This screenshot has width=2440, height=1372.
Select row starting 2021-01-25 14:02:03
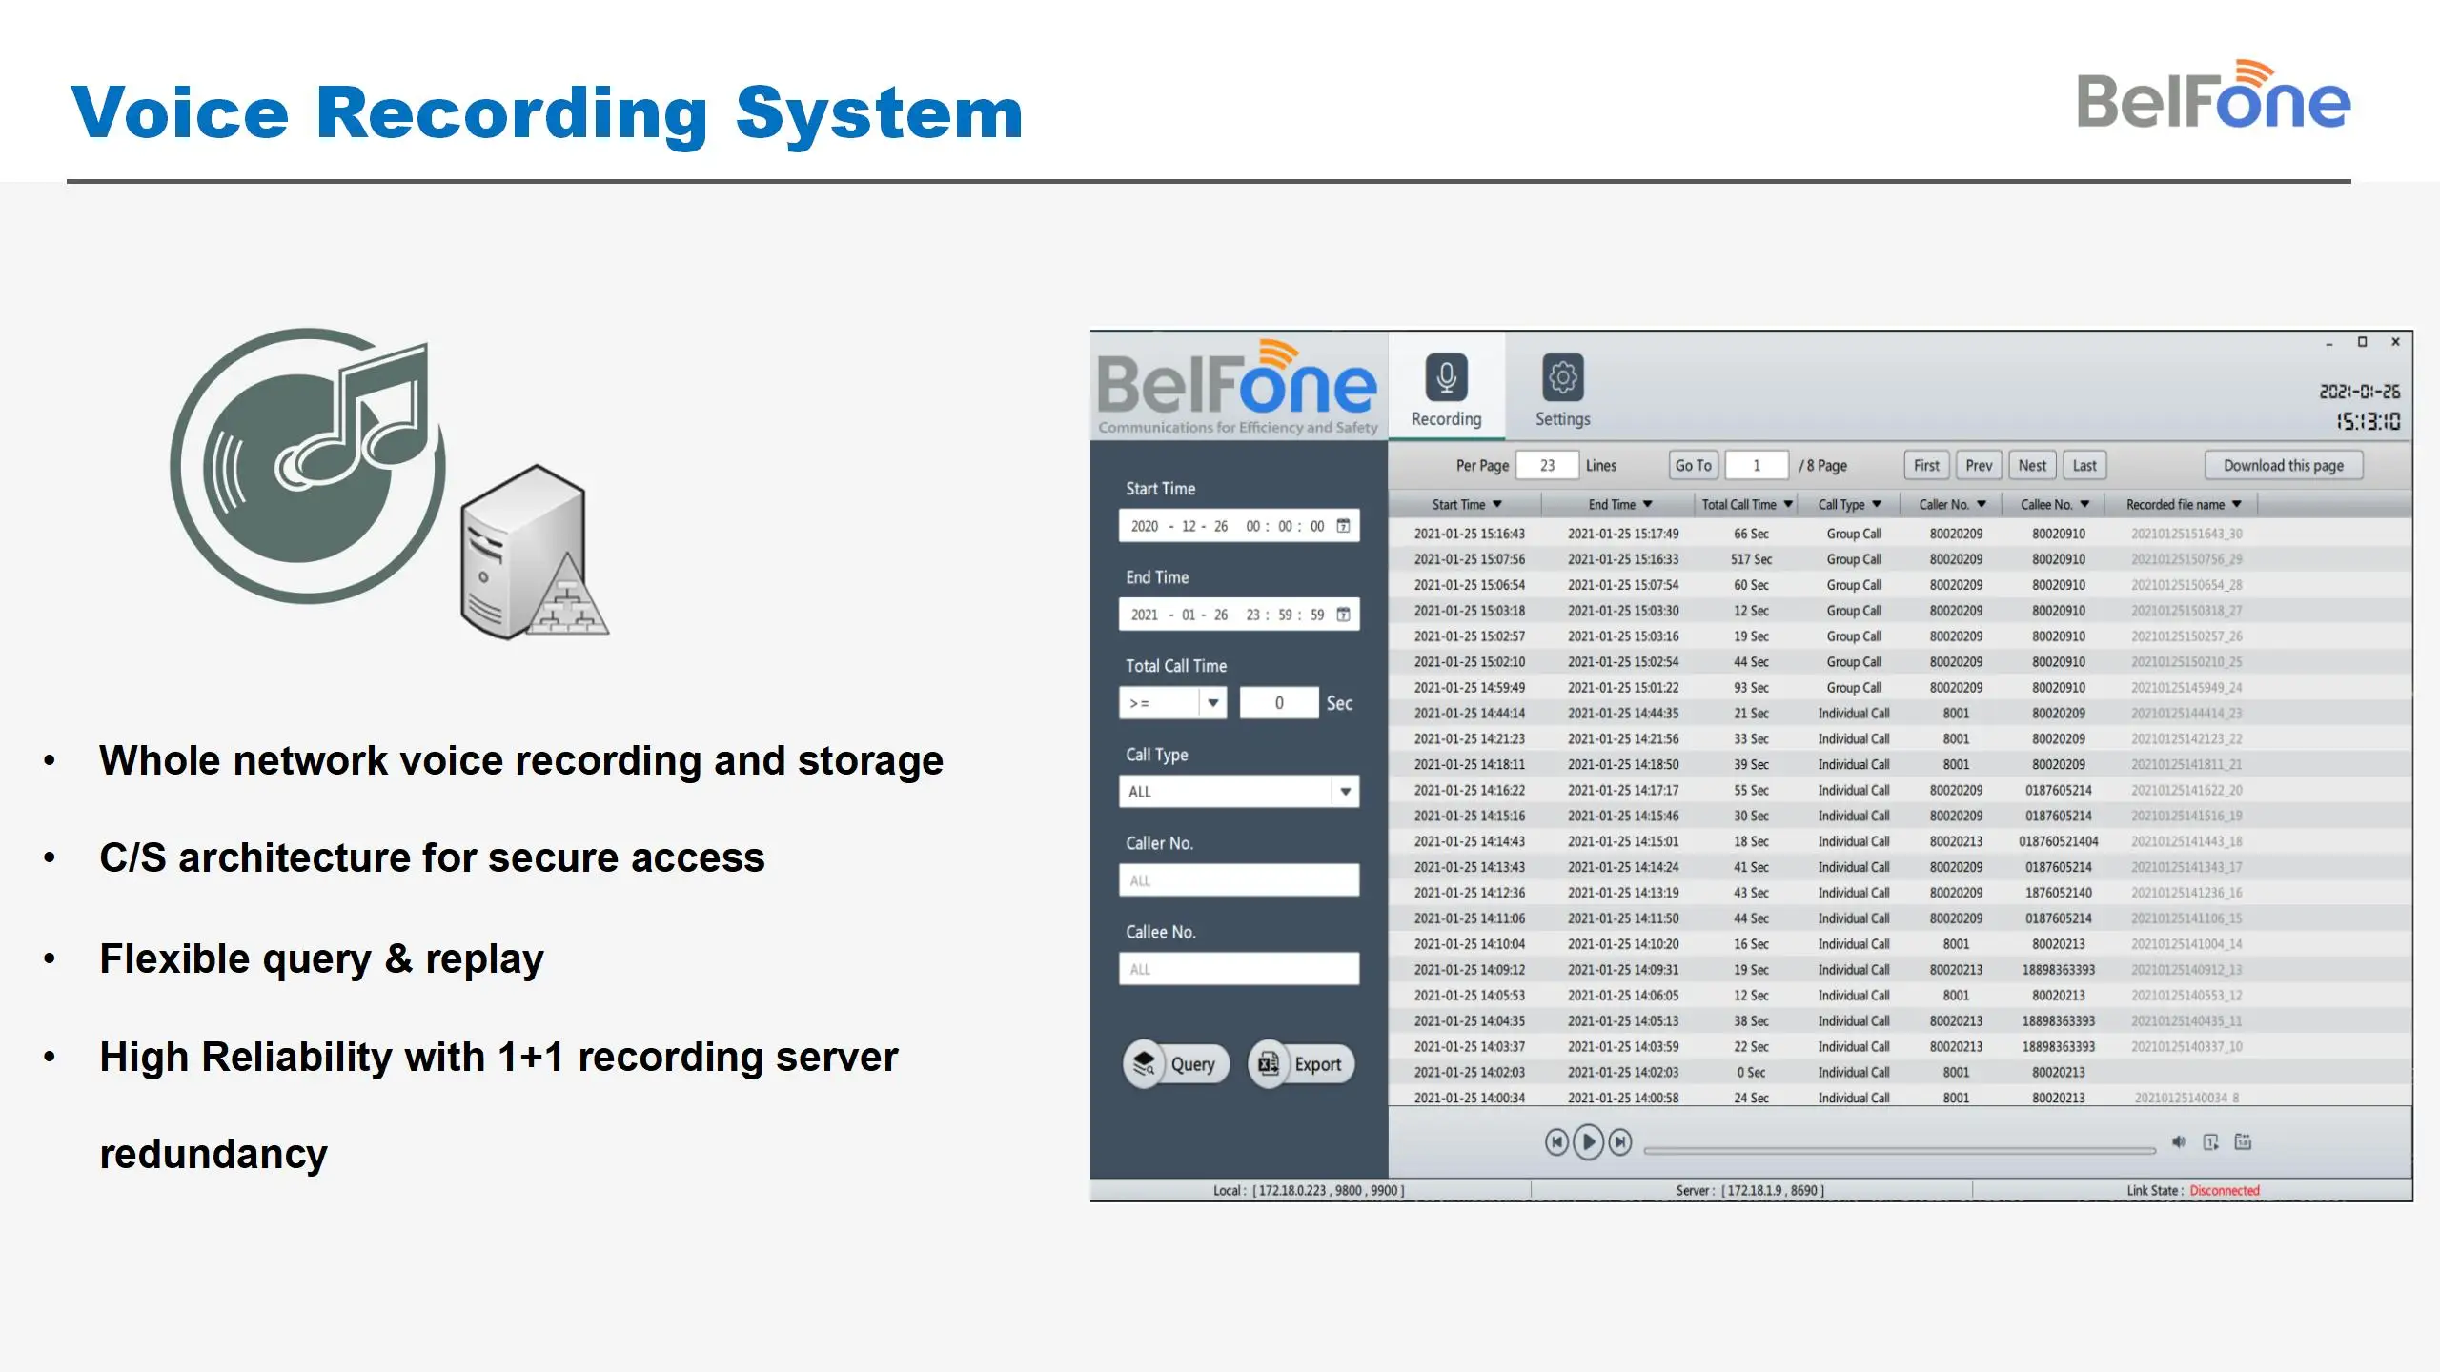click(1899, 1072)
